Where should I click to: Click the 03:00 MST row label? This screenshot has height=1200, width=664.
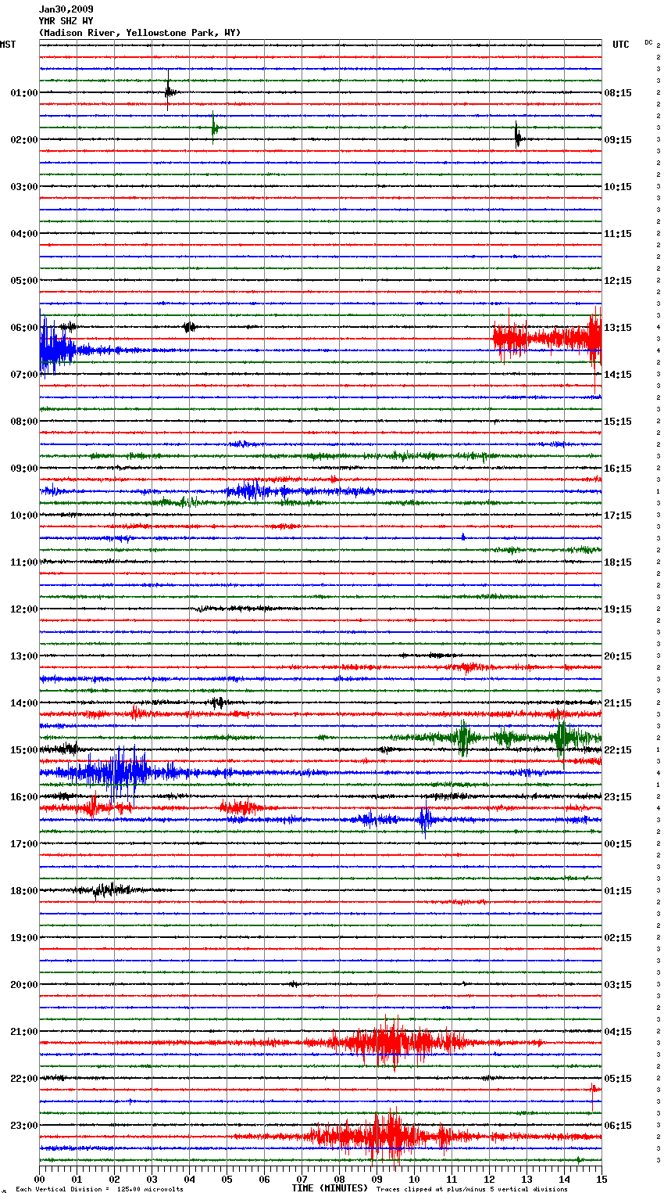(x=24, y=187)
